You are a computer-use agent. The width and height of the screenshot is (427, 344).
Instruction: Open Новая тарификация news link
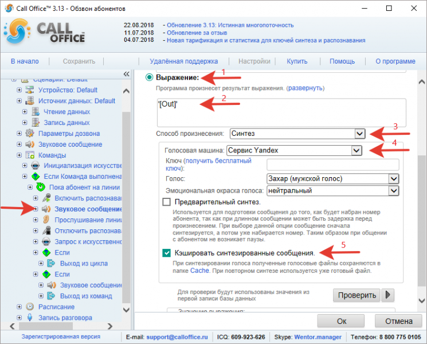pos(266,40)
